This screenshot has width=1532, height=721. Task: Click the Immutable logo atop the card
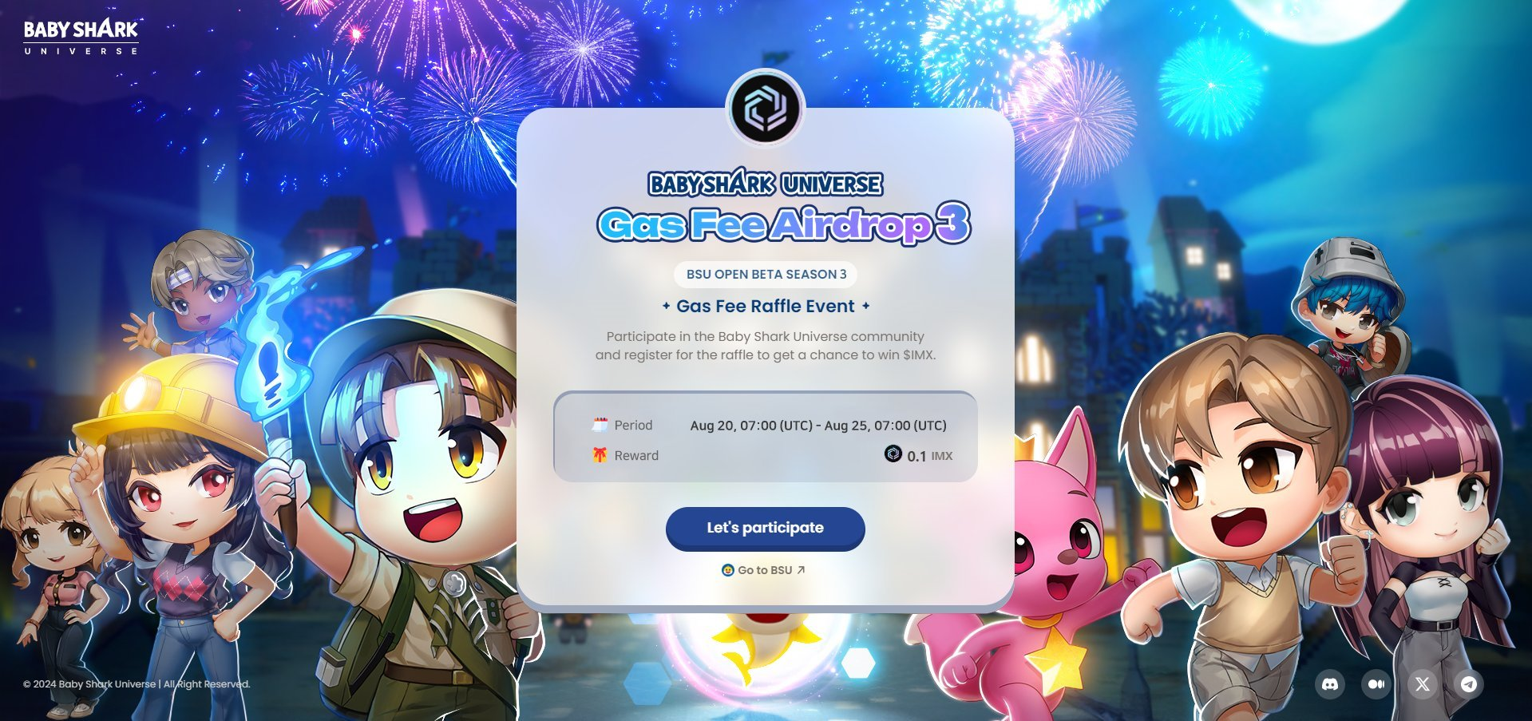click(x=766, y=108)
